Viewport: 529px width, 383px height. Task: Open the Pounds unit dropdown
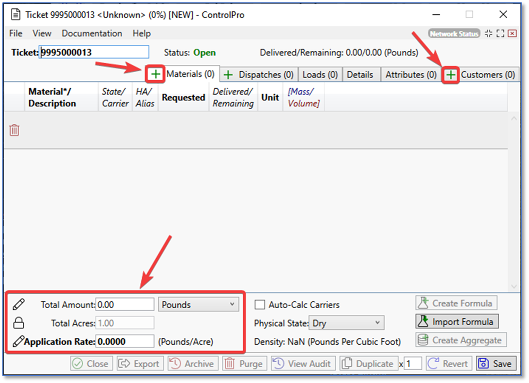coord(198,305)
